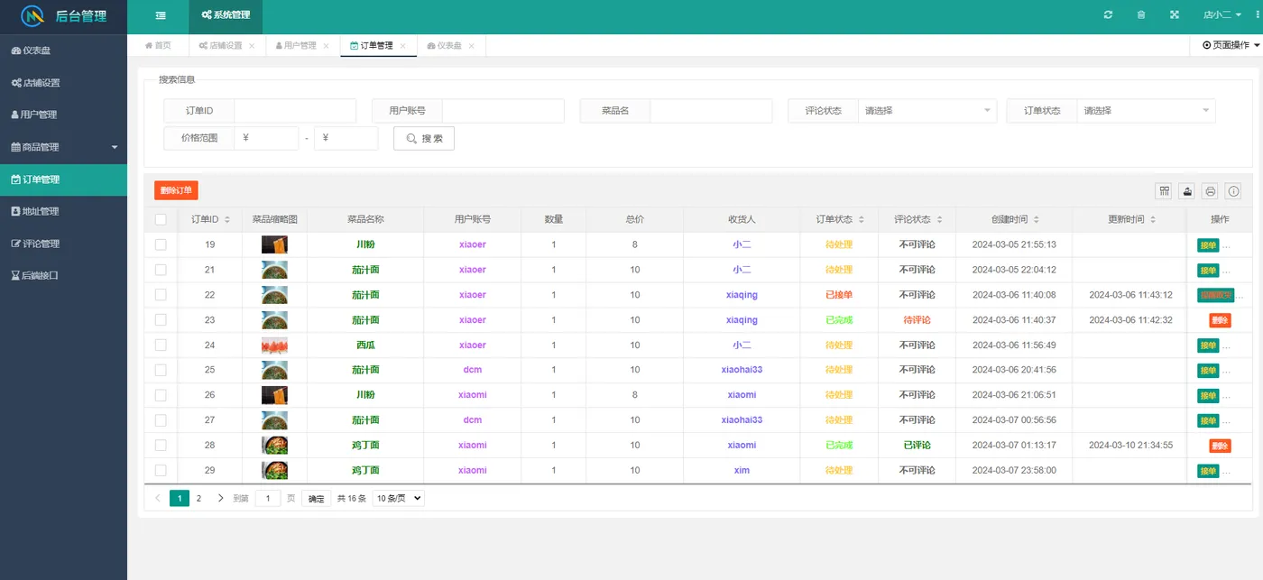Collapse the sidebar with the hamburger icon
This screenshot has width=1263, height=580.
click(161, 15)
